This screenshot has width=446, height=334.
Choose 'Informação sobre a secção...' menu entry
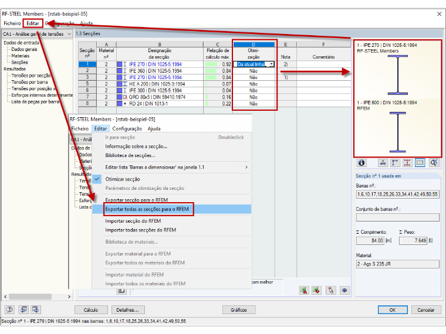pos(136,146)
